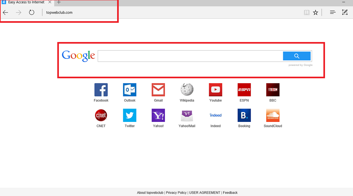Open the Youtube shortcut icon
Screen dimensions: 353x196
click(216, 90)
